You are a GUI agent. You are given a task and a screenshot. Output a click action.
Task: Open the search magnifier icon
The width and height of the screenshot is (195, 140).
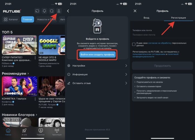pyautogui.click(x=52, y=11)
